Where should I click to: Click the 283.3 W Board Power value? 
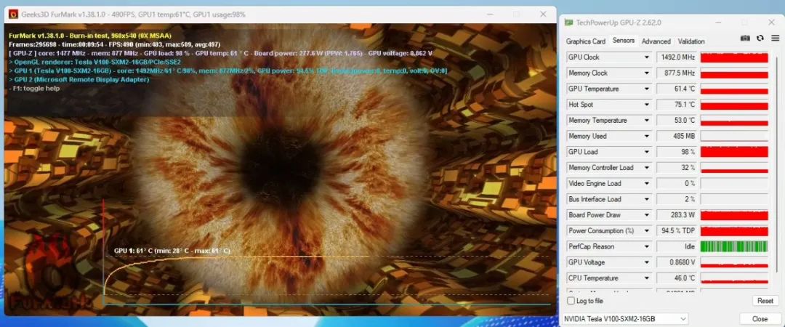(x=677, y=215)
